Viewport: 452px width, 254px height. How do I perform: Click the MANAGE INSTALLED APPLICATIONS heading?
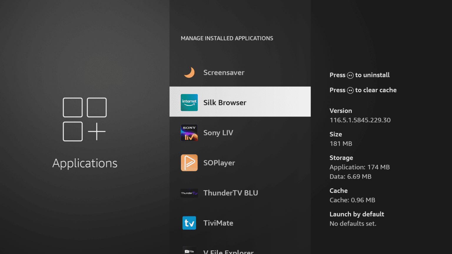point(227,38)
